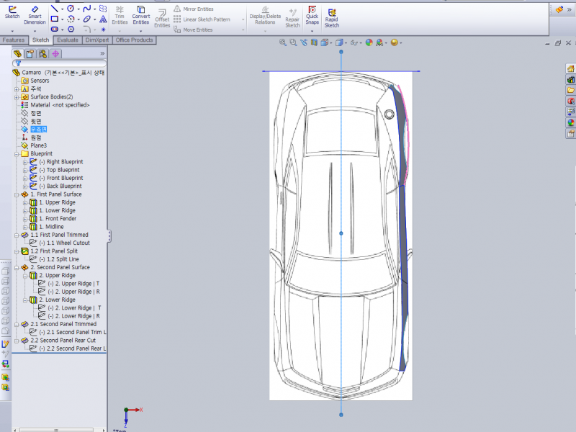Select the Top Blueprint sketch item
Image resolution: width=576 pixels, height=432 pixels.
pyautogui.click(x=64, y=170)
